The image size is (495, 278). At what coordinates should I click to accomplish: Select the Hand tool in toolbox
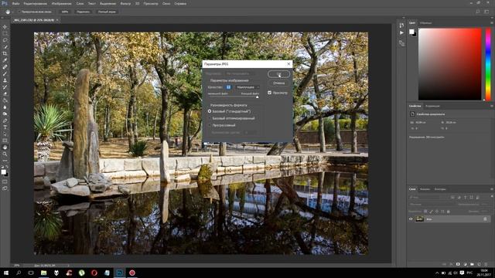[5, 147]
